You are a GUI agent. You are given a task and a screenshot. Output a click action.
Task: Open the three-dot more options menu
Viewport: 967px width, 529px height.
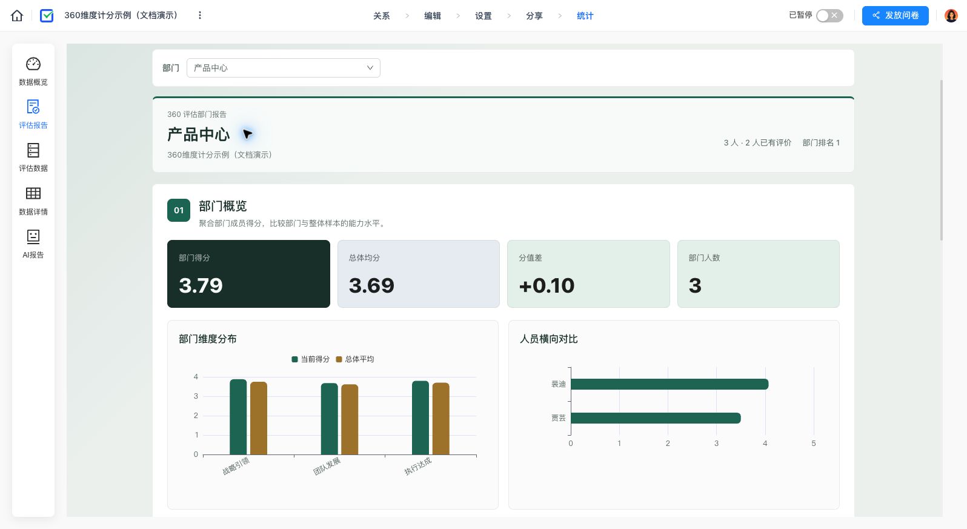(x=200, y=15)
